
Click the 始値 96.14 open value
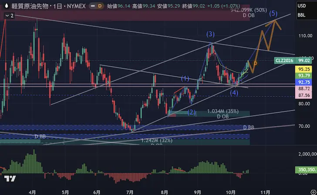point(118,6)
